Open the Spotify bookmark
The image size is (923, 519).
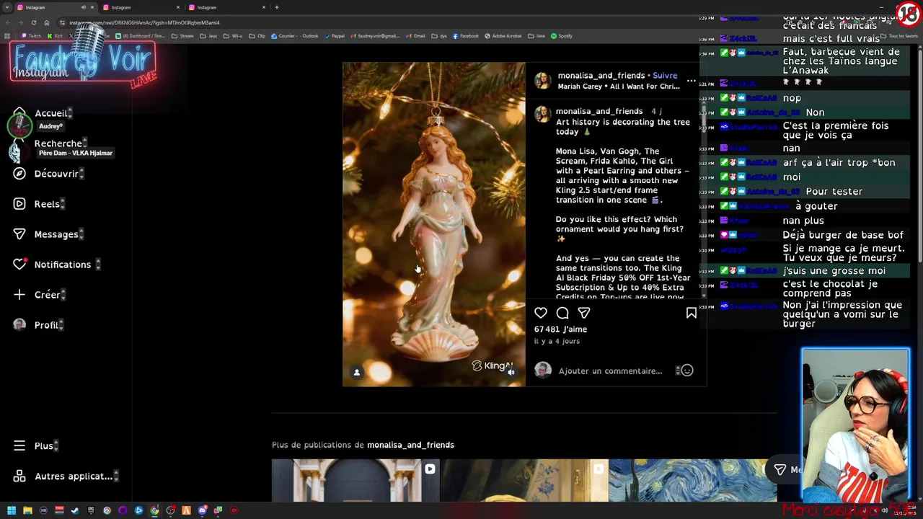[562, 36]
